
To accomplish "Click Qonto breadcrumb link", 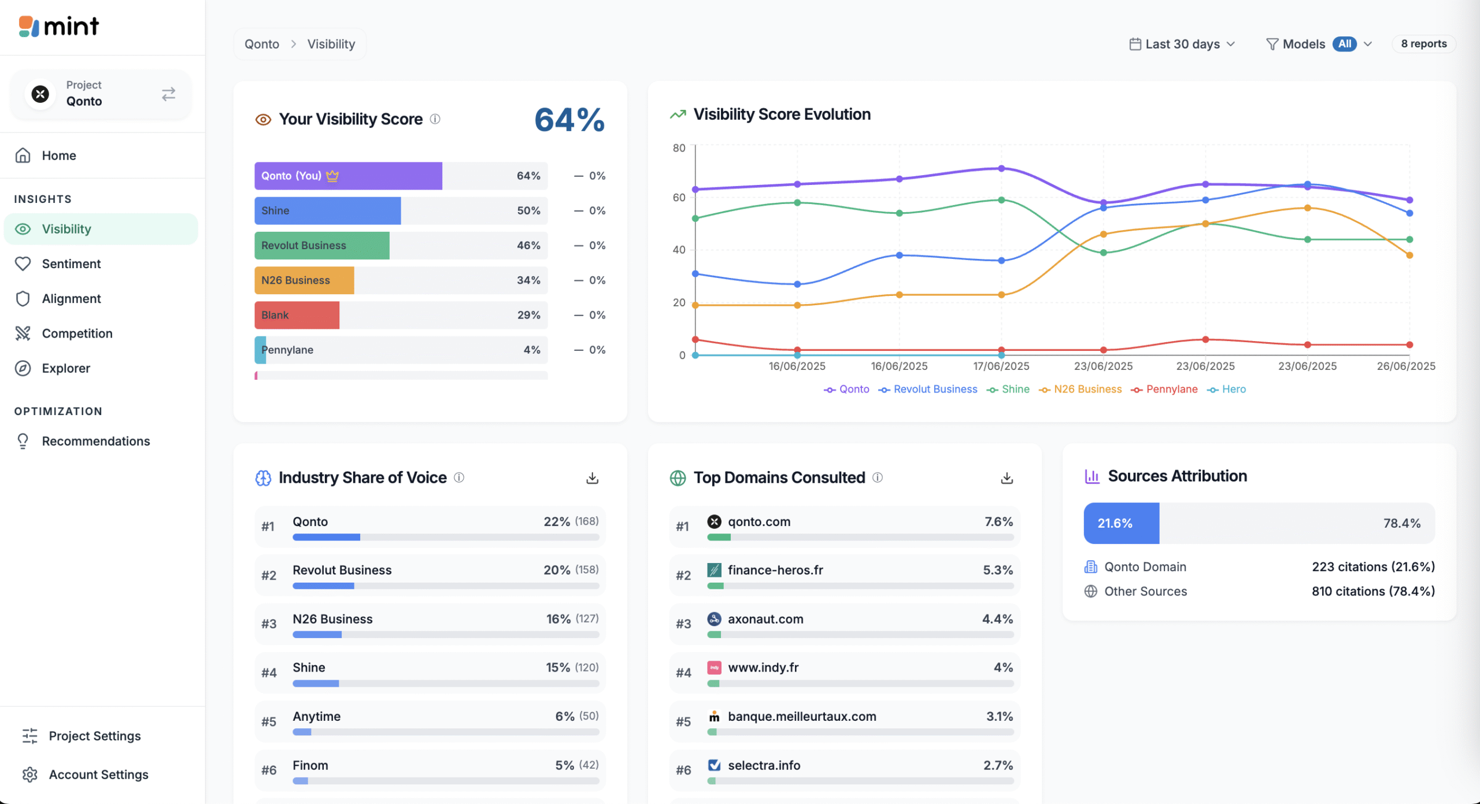I will coord(262,44).
